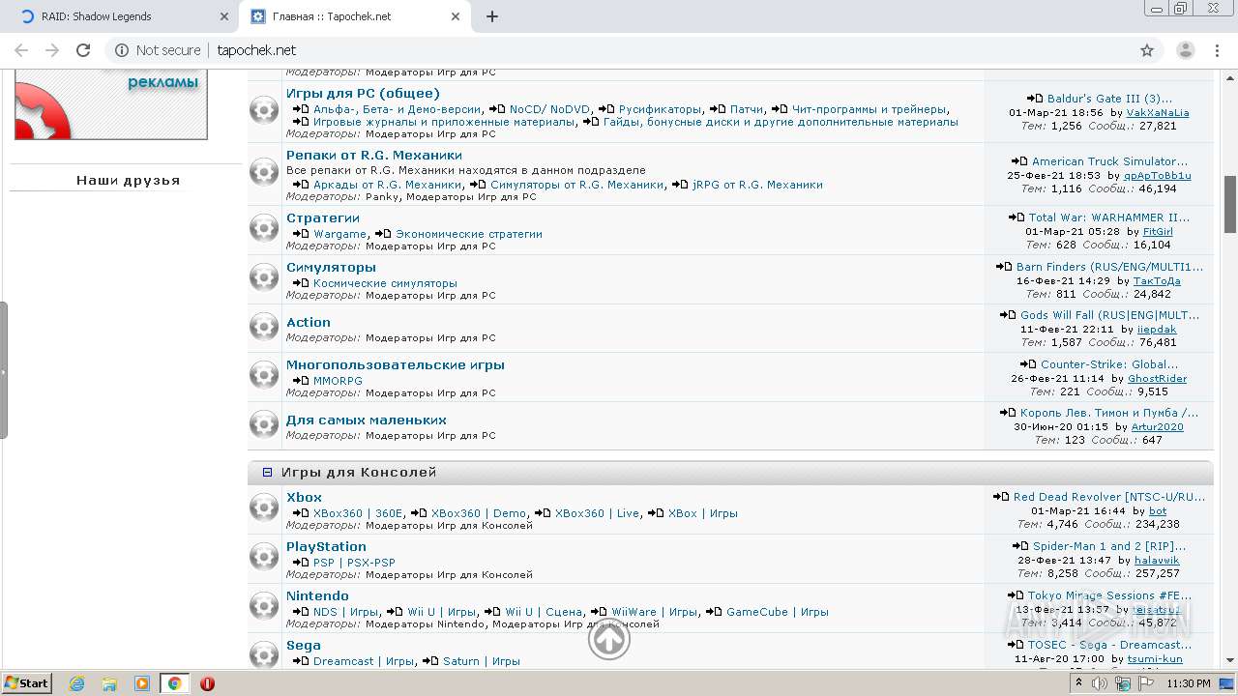Open the MMORPG subforum
Screen dimensions: 1238x696
click(x=338, y=381)
